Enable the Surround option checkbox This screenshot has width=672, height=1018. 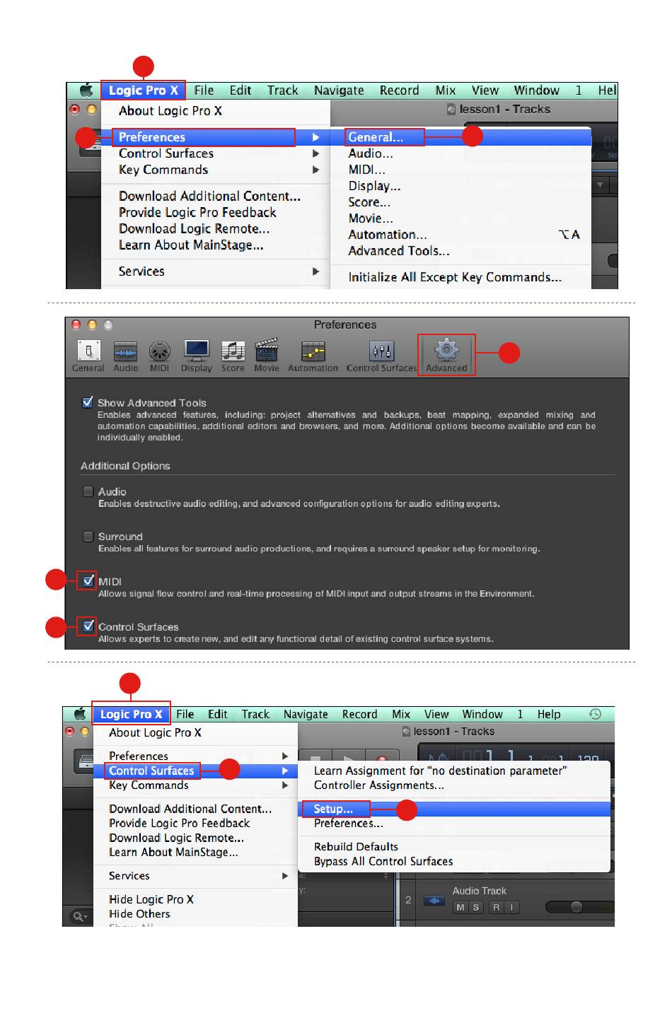88,537
